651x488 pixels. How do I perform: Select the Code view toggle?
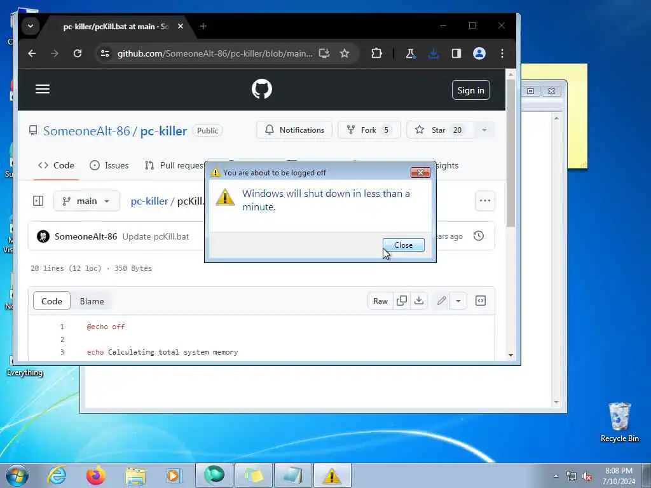(51, 301)
